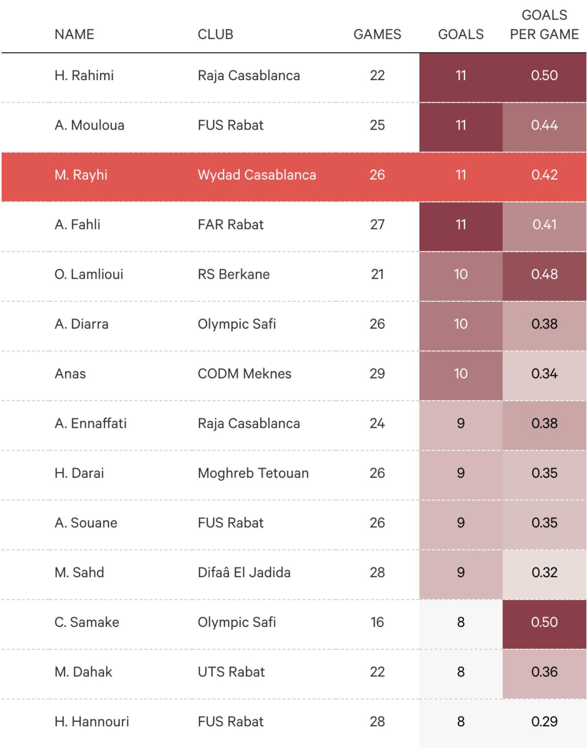Sort table by GOALS column header
Image resolution: width=588 pixels, height=748 pixels.
pyautogui.click(x=461, y=34)
